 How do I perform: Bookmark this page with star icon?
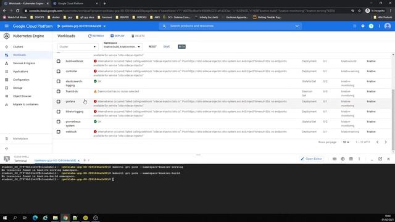[x=359, y=11]
